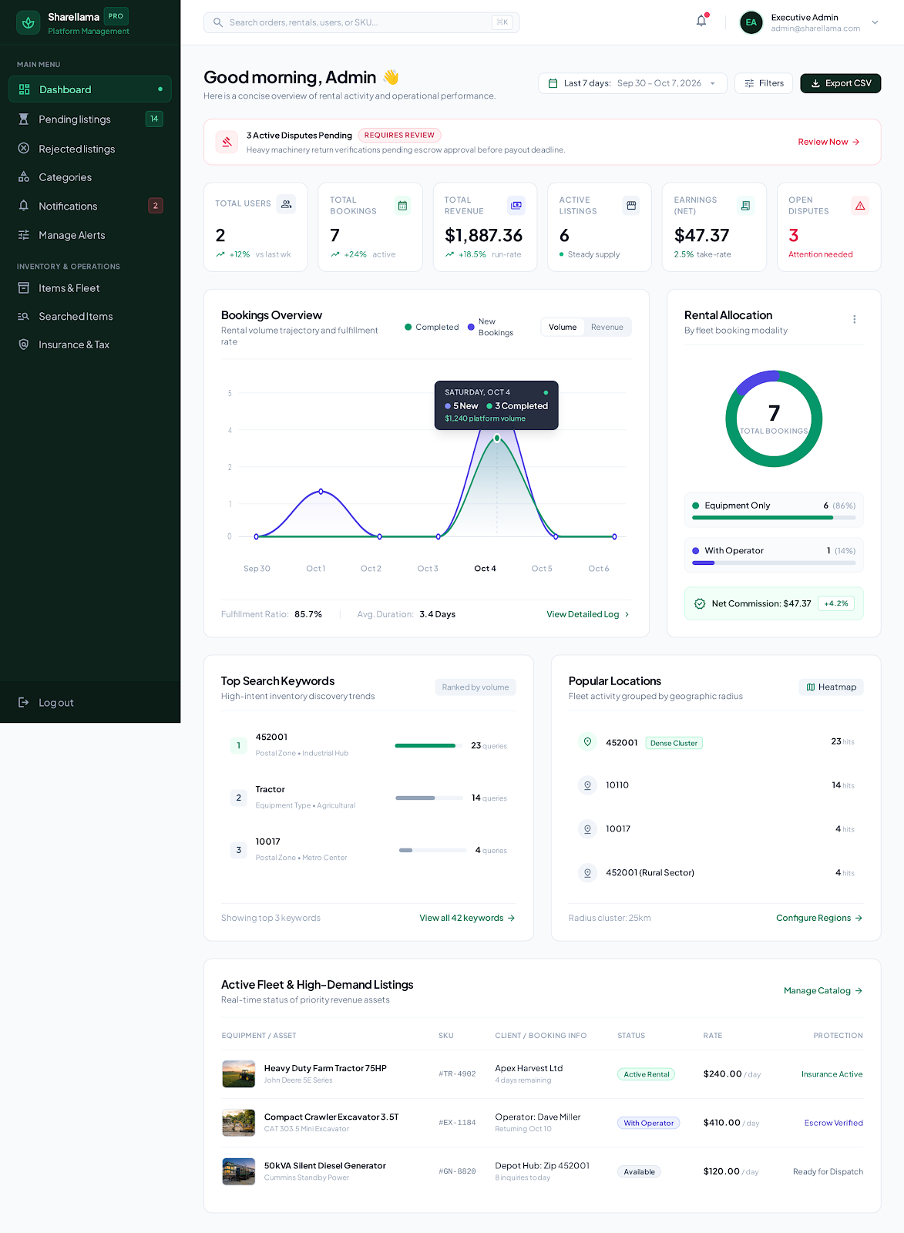The height and width of the screenshot is (1233, 904).
Task: Click the Export CSV button
Action: (x=841, y=83)
